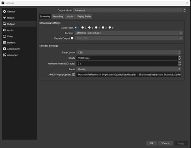Click the Stream antenna icon in sidebar

pyautogui.click(x=4, y=18)
